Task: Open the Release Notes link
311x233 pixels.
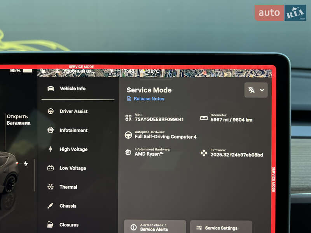Action: coord(149,99)
